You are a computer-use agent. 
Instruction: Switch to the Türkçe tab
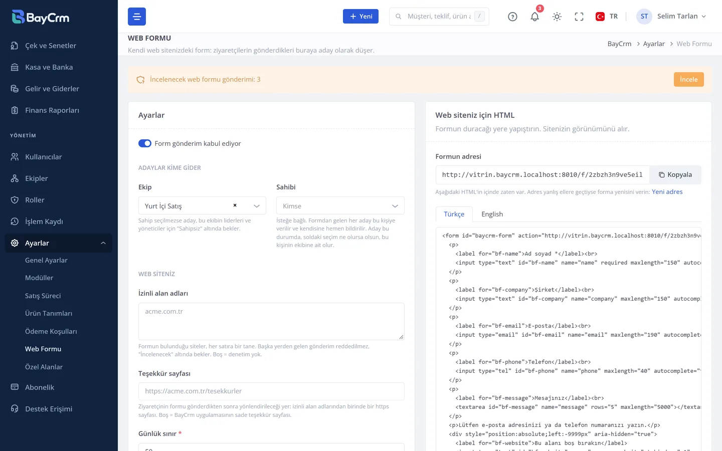point(454,214)
